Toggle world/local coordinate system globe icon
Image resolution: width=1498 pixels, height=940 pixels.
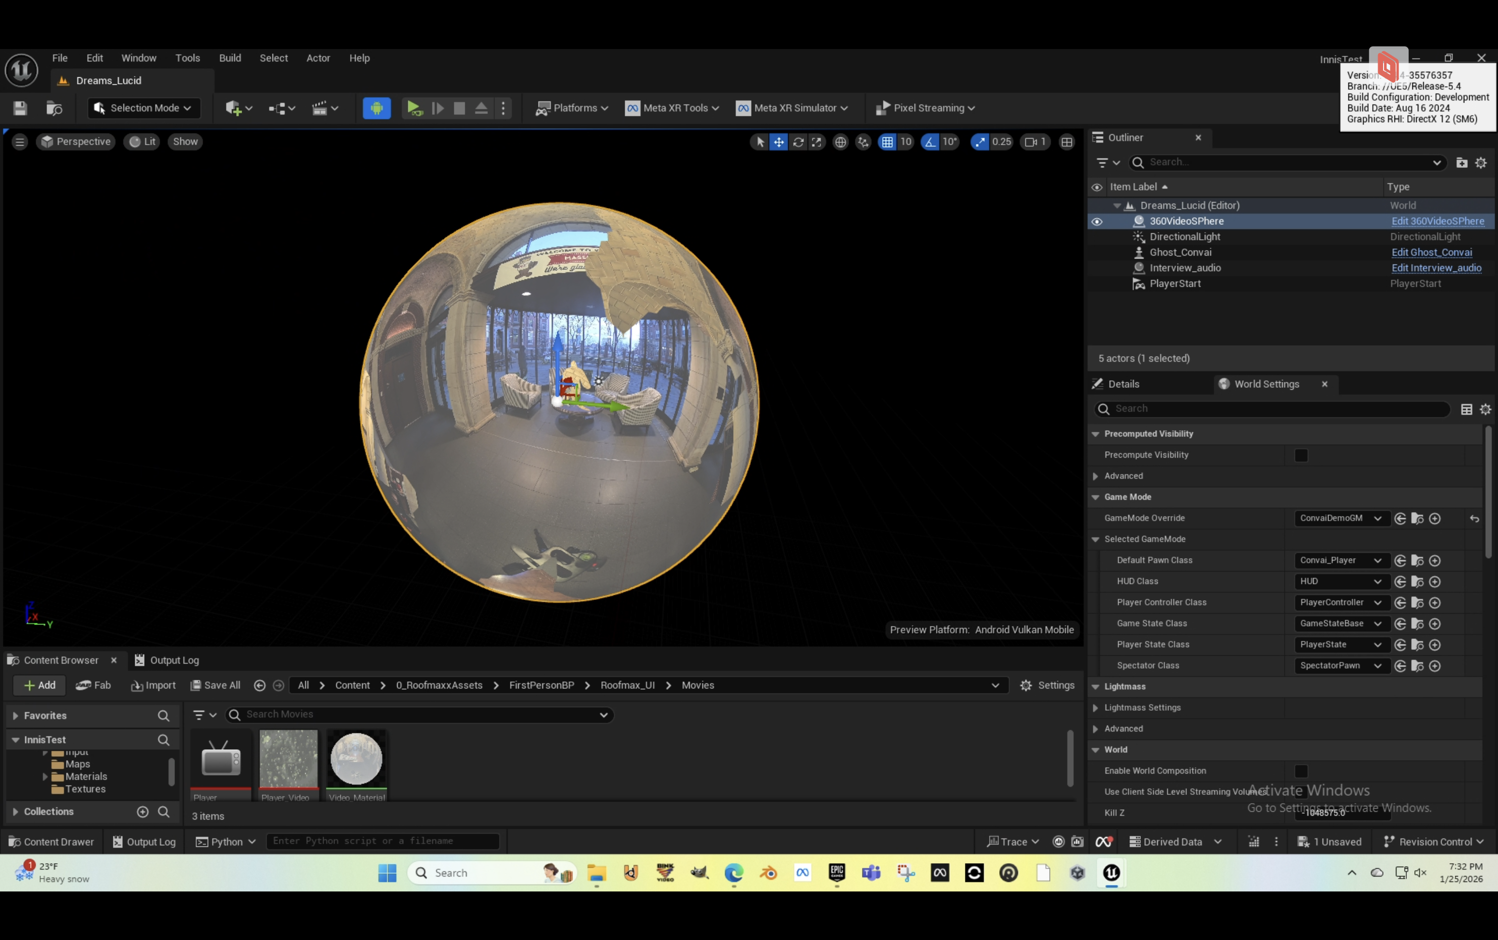click(840, 142)
